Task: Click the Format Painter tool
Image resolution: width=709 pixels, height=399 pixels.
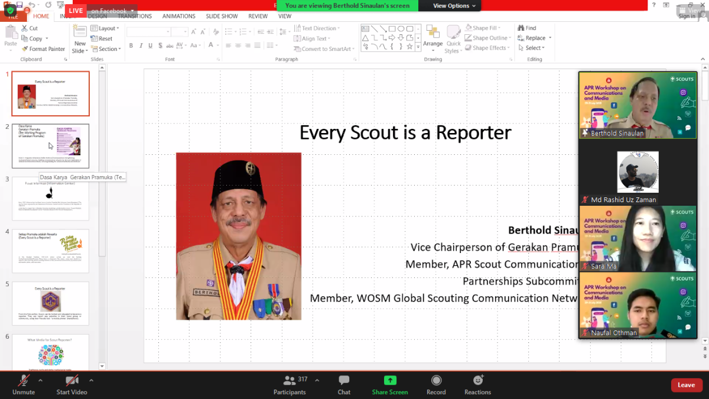Action: pos(43,49)
